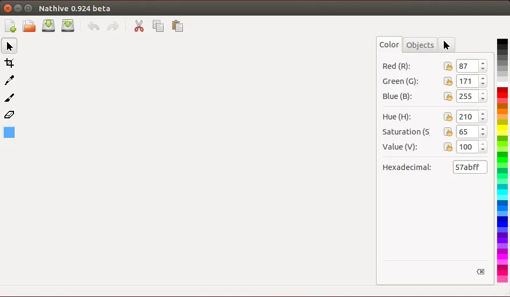The image size is (510, 297).
Task: Toggle the hand button beside Hue (H)
Action: click(448, 117)
